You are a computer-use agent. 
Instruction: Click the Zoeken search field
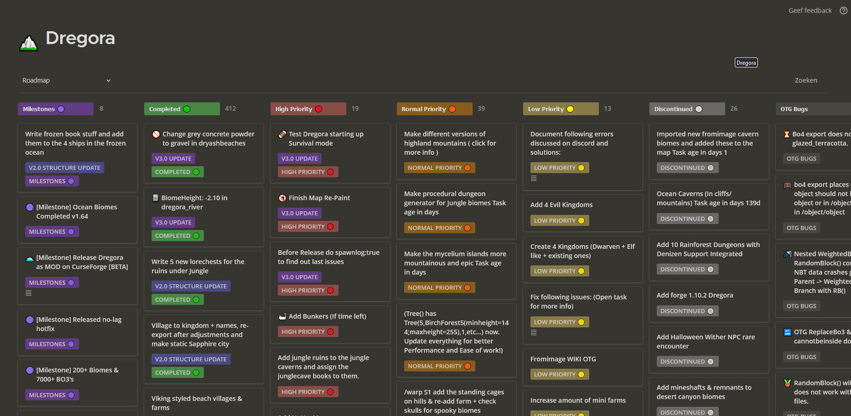pos(806,80)
